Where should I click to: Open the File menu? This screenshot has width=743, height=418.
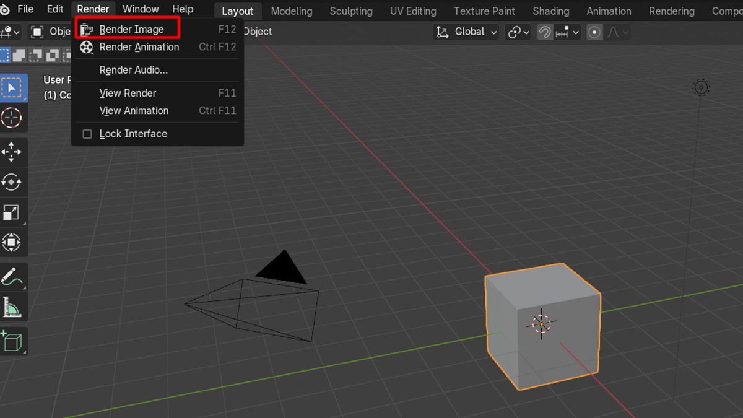[x=25, y=9]
